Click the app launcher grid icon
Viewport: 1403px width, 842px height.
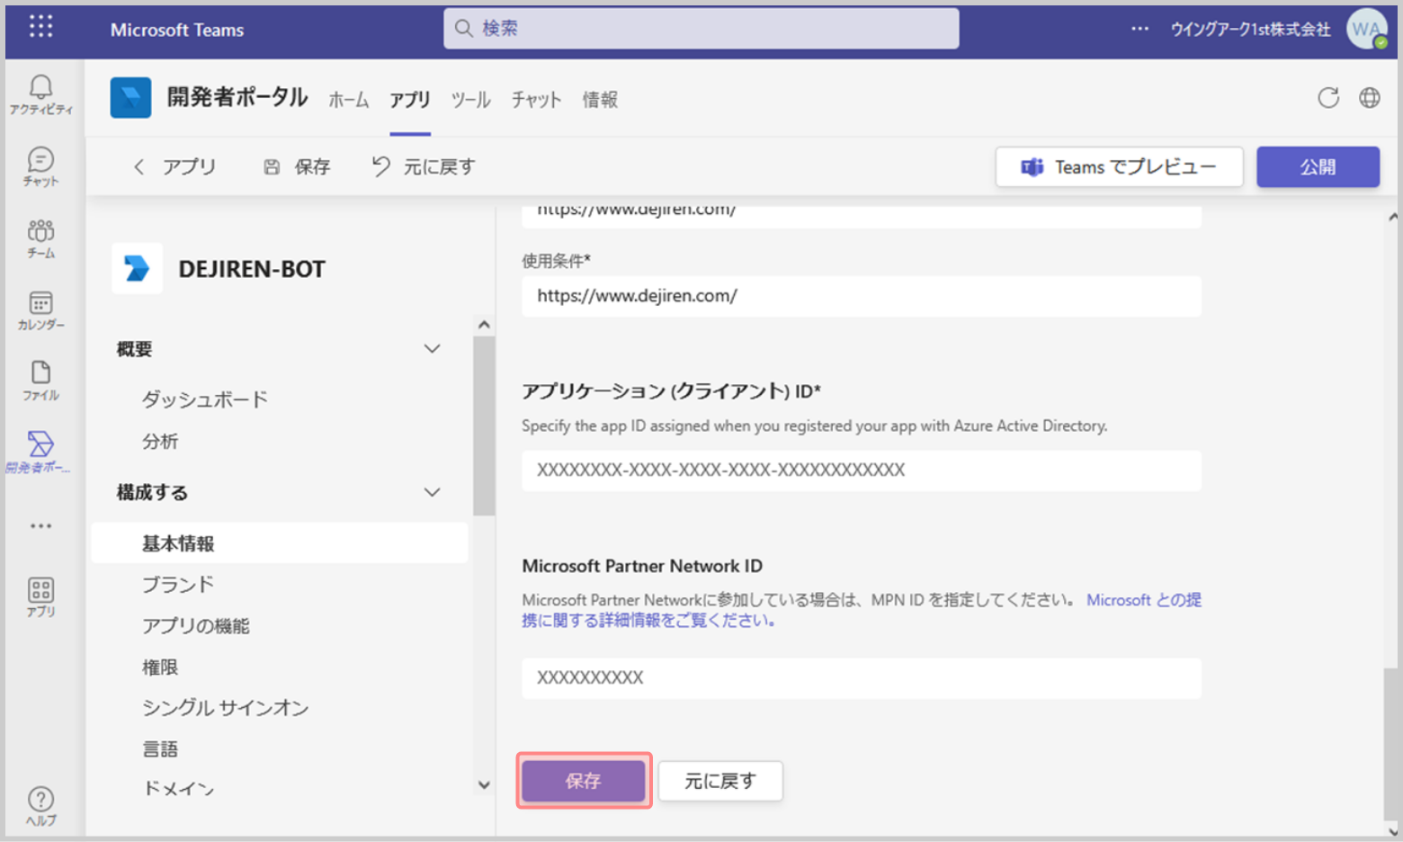(x=40, y=27)
